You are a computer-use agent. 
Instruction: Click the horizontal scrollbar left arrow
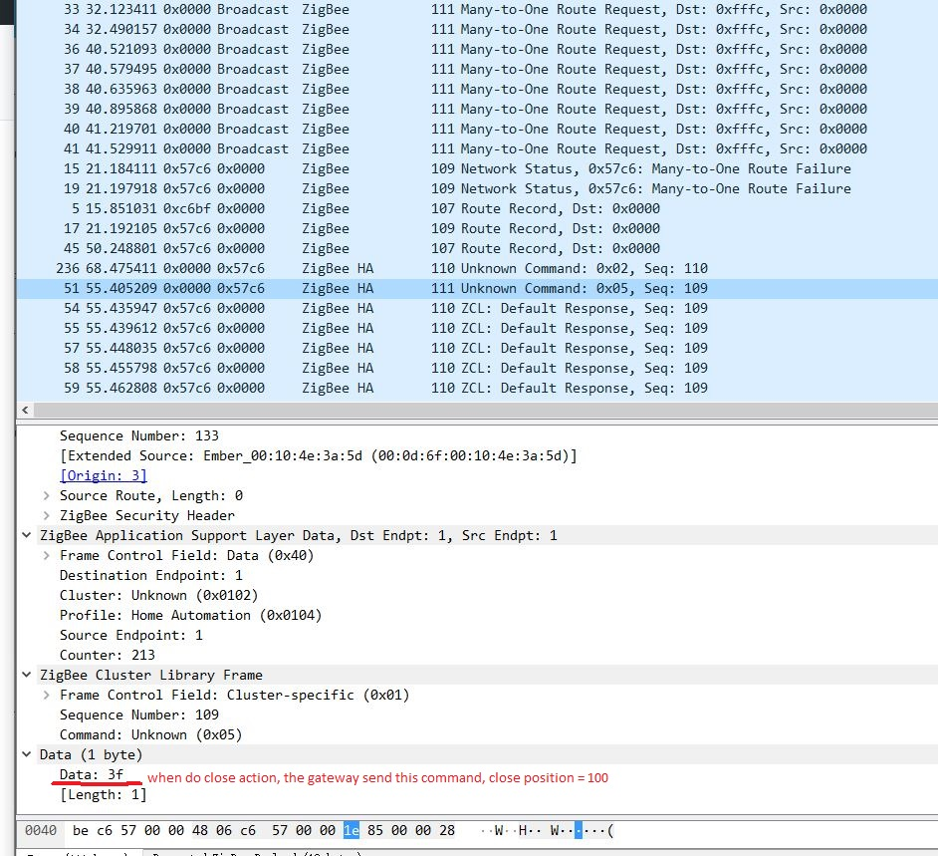[25, 410]
